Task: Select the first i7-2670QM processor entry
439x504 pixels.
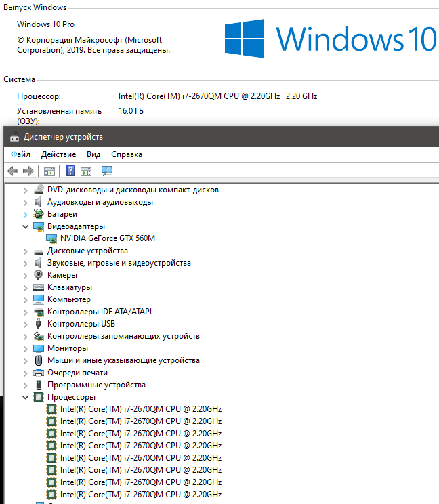Action: (141, 409)
